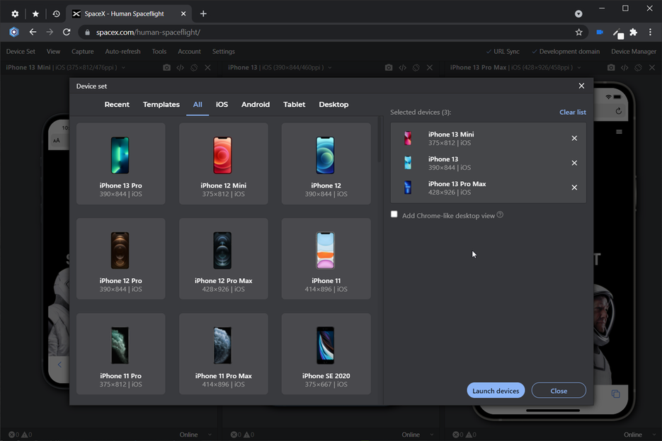Open the browser extensions puzzle icon
The image size is (662, 441).
(x=633, y=32)
